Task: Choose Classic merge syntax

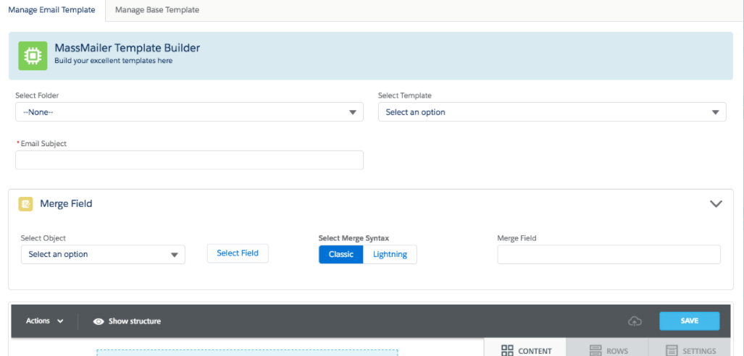Action: [341, 254]
